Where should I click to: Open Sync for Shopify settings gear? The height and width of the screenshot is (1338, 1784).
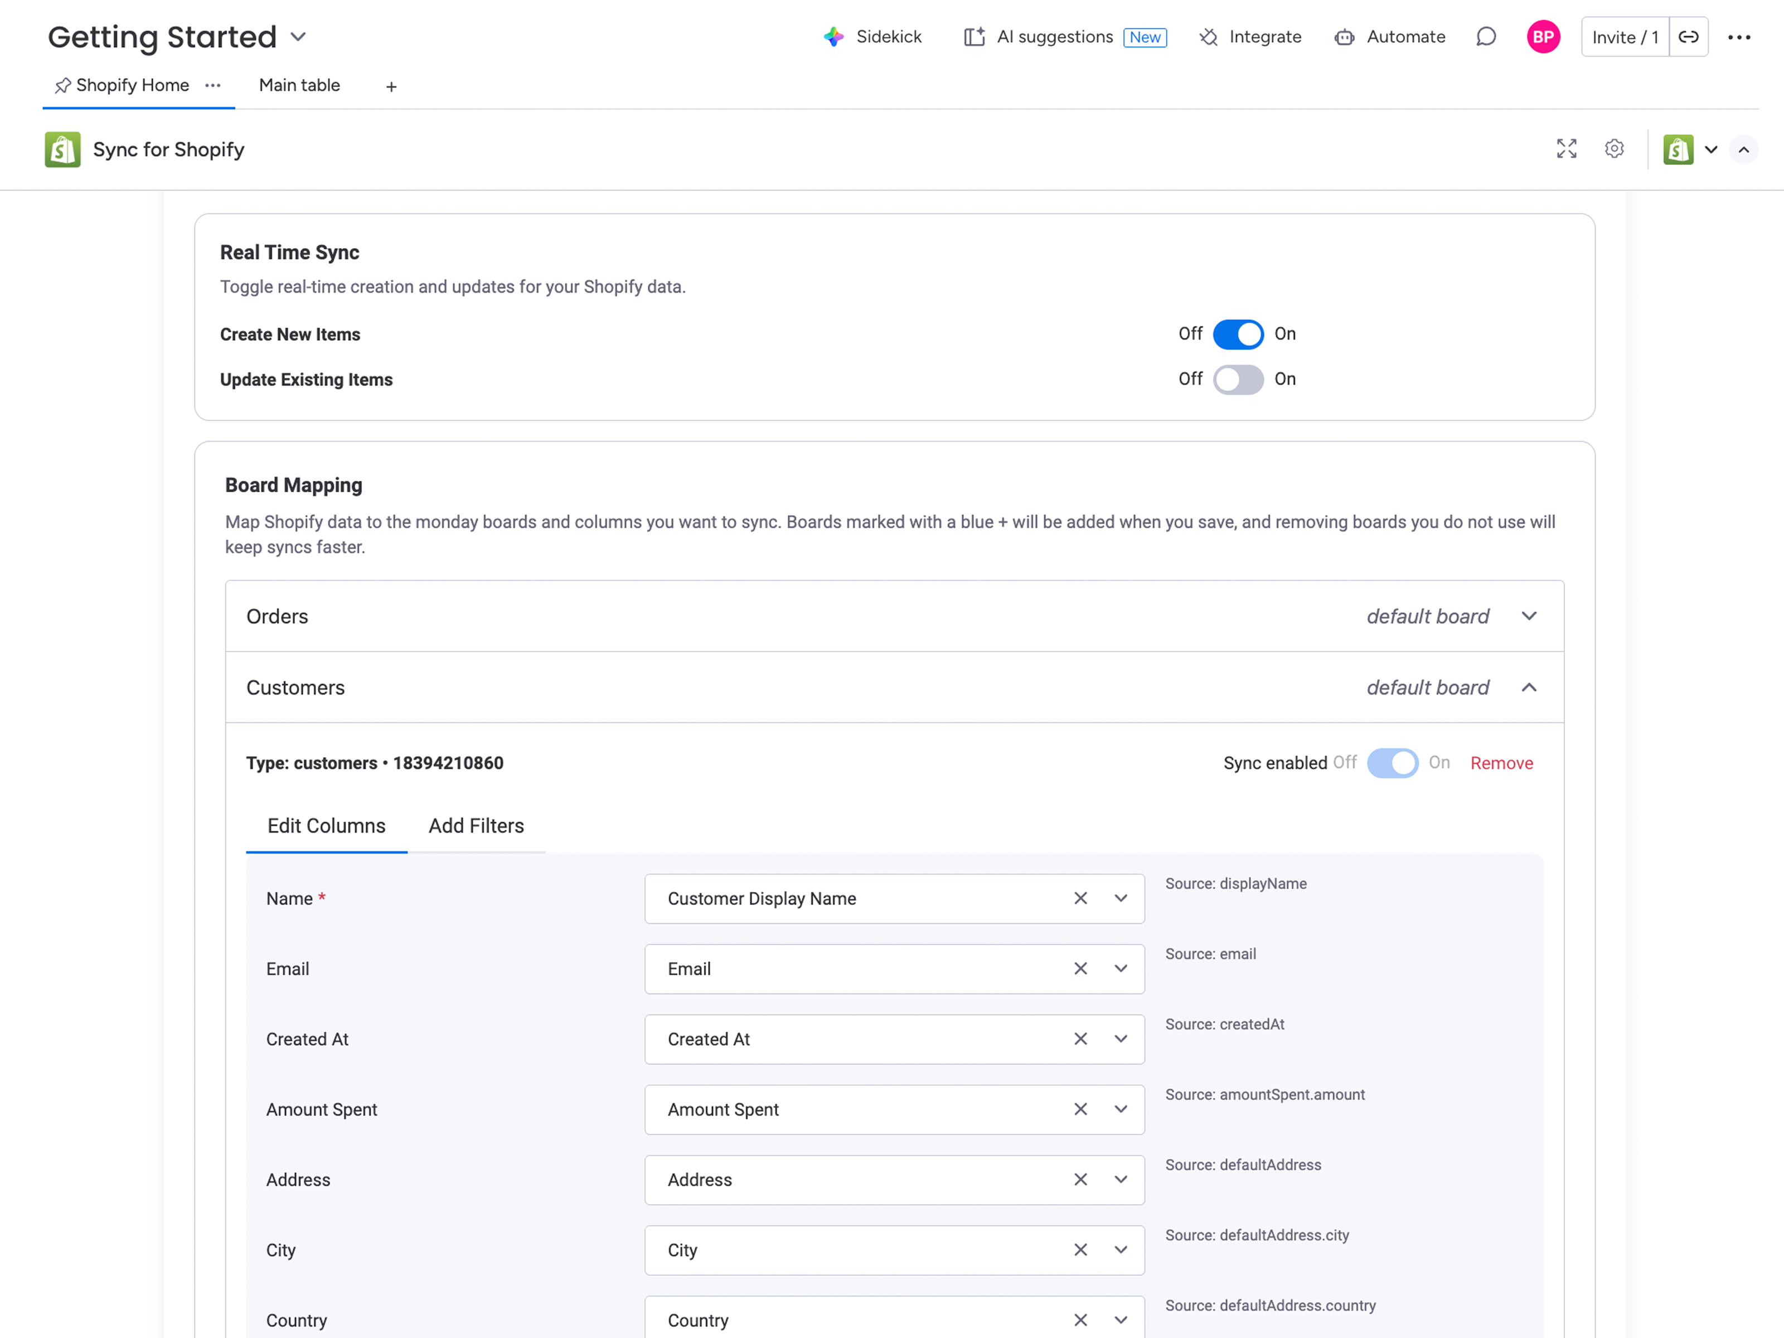1614,149
